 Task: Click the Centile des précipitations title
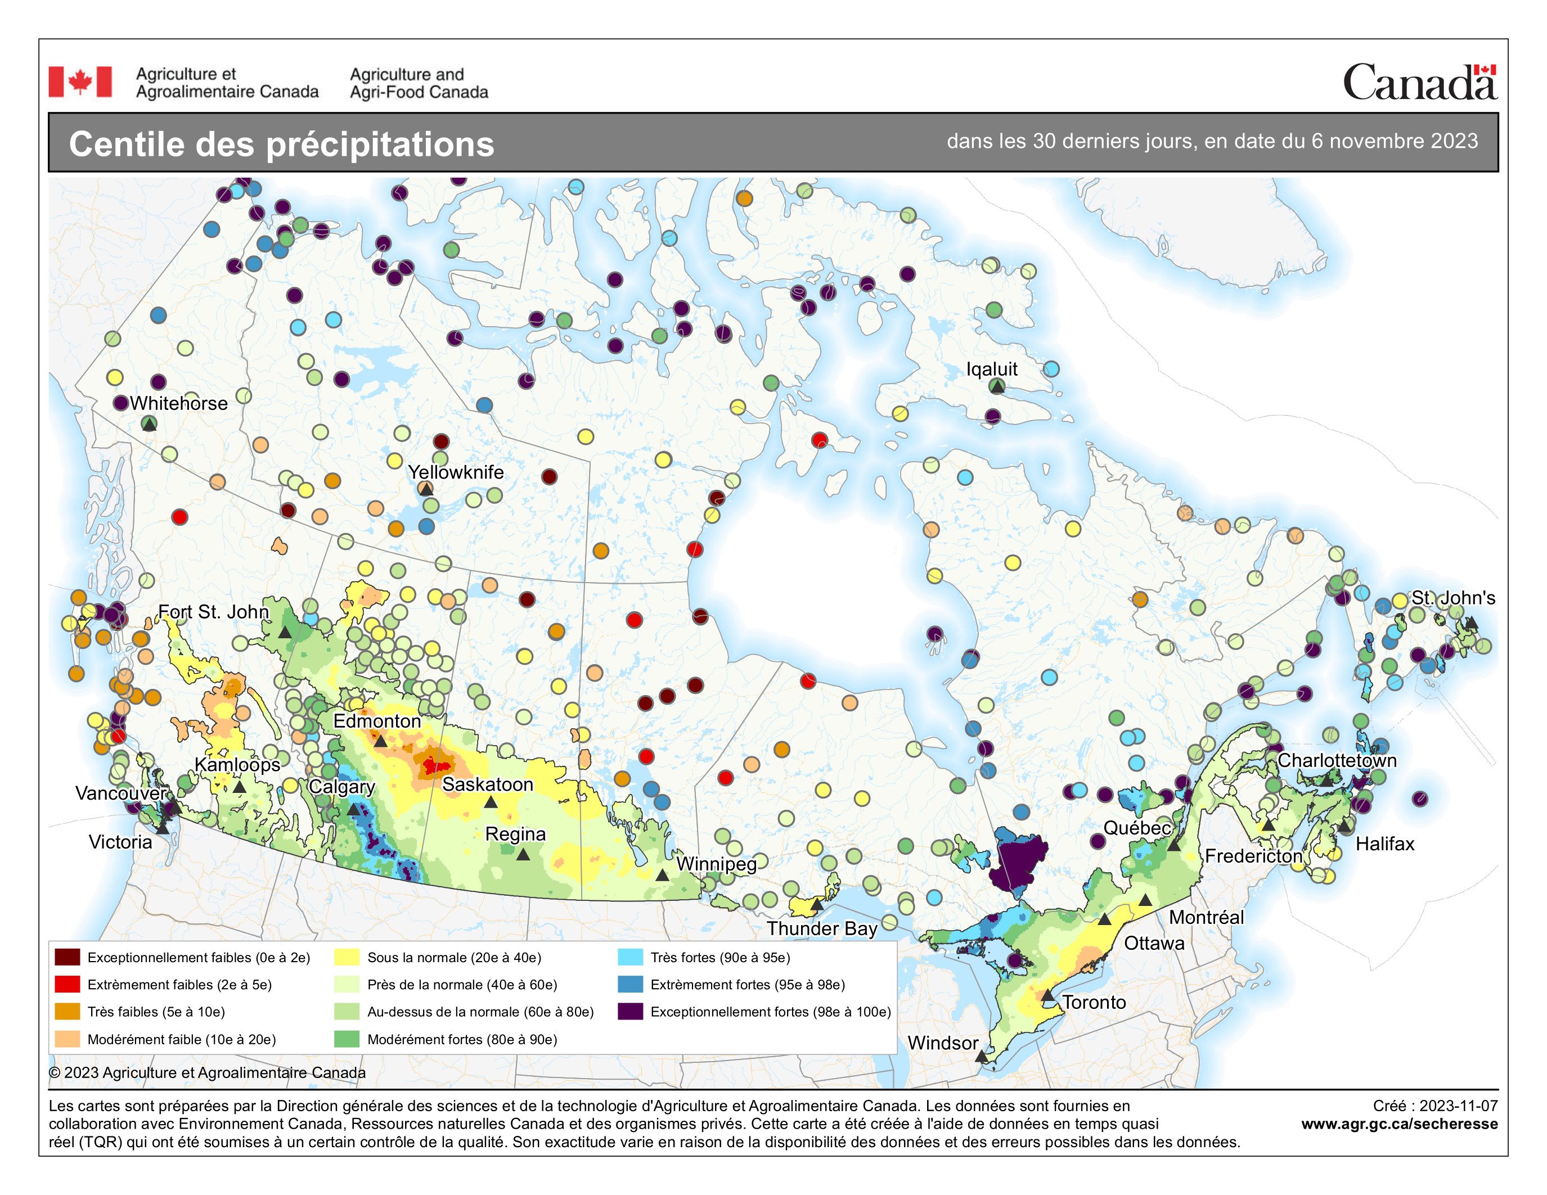(281, 145)
